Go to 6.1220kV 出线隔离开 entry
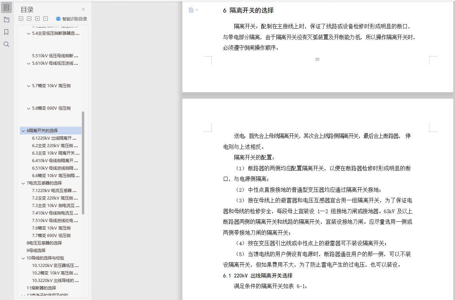Image resolution: width=455 pixels, height=300 pixels. pyautogui.click(x=54, y=138)
